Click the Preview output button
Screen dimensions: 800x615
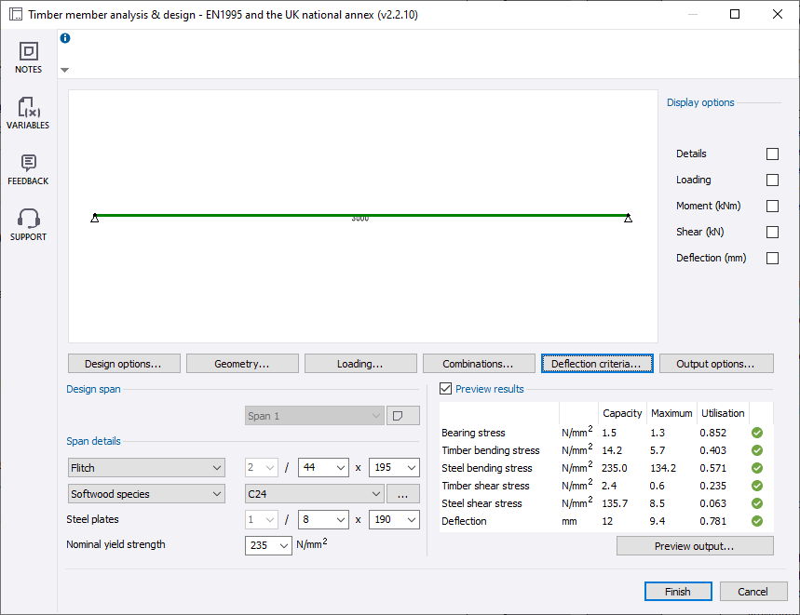(x=694, y=546)
